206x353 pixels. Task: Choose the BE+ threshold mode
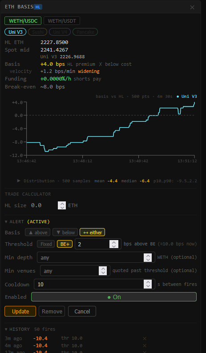coord(65,244)
